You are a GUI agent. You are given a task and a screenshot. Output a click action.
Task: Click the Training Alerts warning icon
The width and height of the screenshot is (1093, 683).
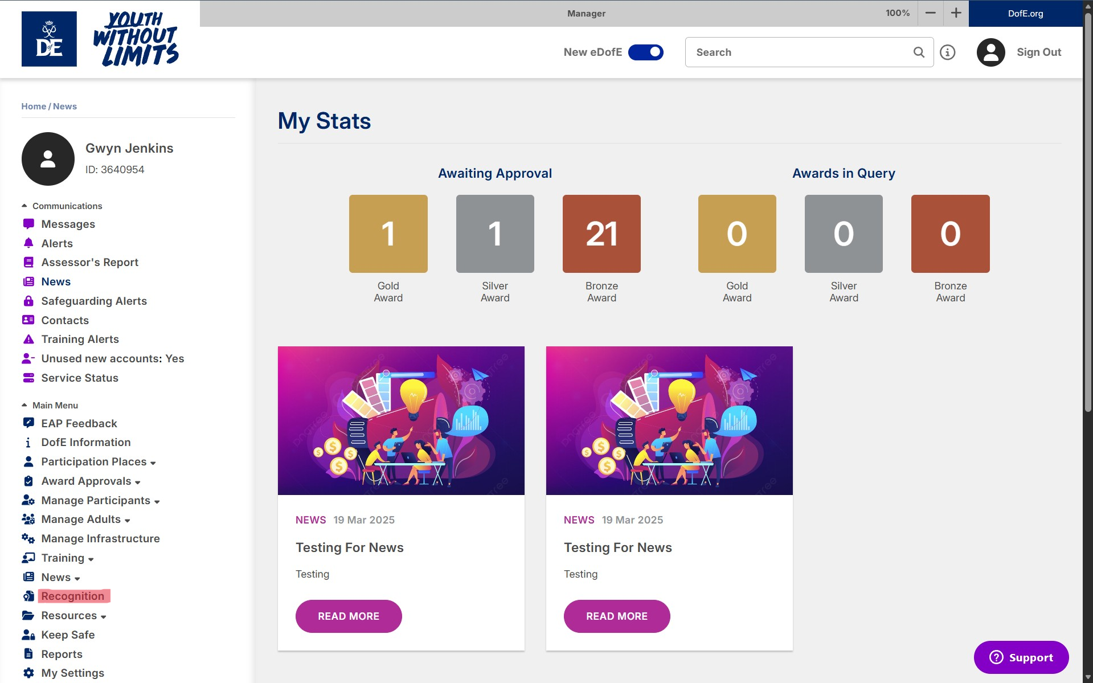[28, 340]
